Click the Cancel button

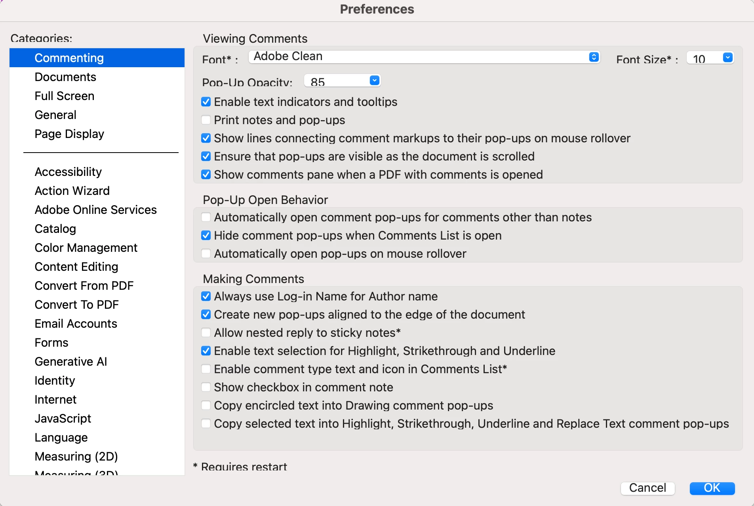coord(647,488)
